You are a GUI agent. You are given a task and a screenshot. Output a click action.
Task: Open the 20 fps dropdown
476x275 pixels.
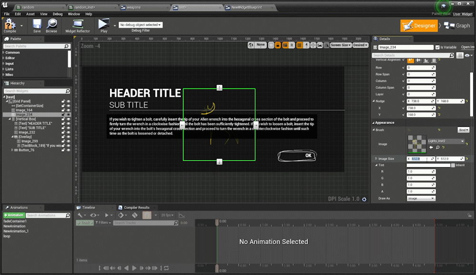pyautogui.click(x=167, y=215)
